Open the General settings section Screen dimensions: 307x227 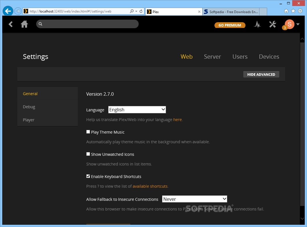[48, 94]
